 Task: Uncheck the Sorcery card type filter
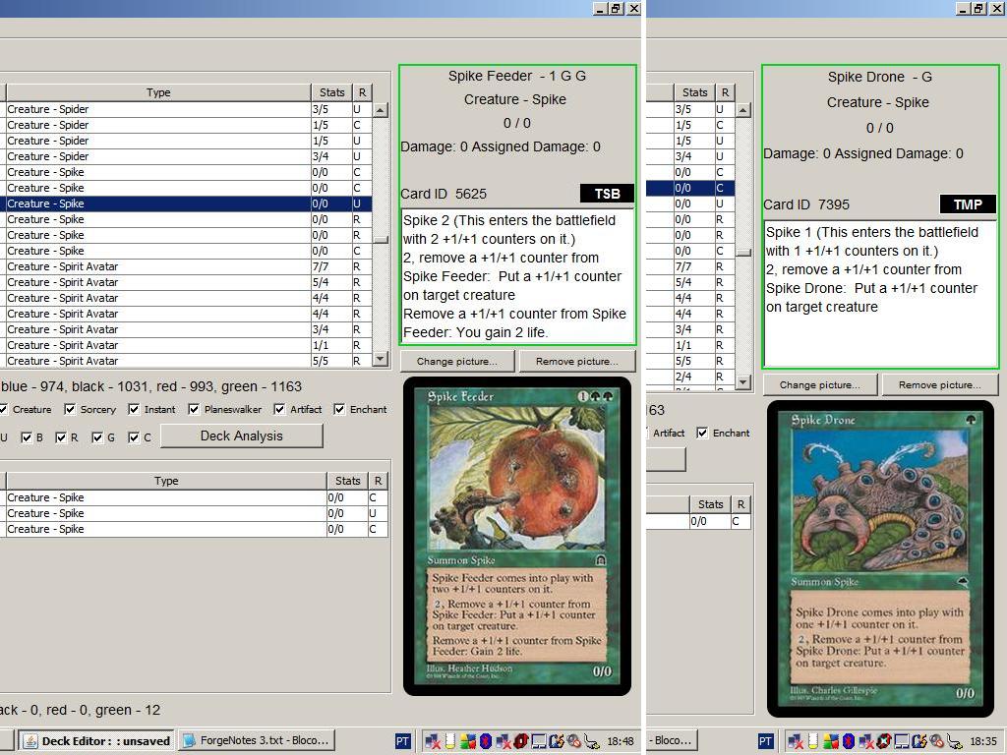pyautogui.click(x=70, y=409)
